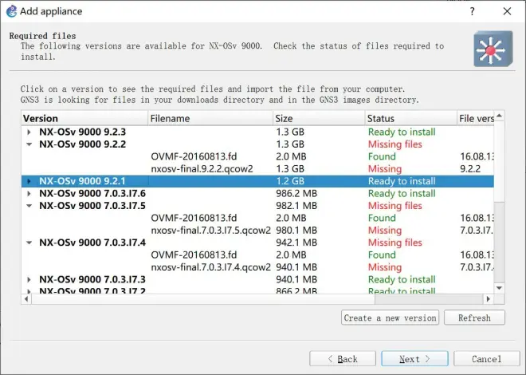The width and height of the screenshot is (526, 375).
Task: Proceed with the Next button
Action: 414,359
